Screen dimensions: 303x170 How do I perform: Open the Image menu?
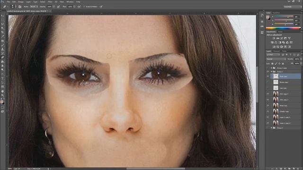coord(21,2)
